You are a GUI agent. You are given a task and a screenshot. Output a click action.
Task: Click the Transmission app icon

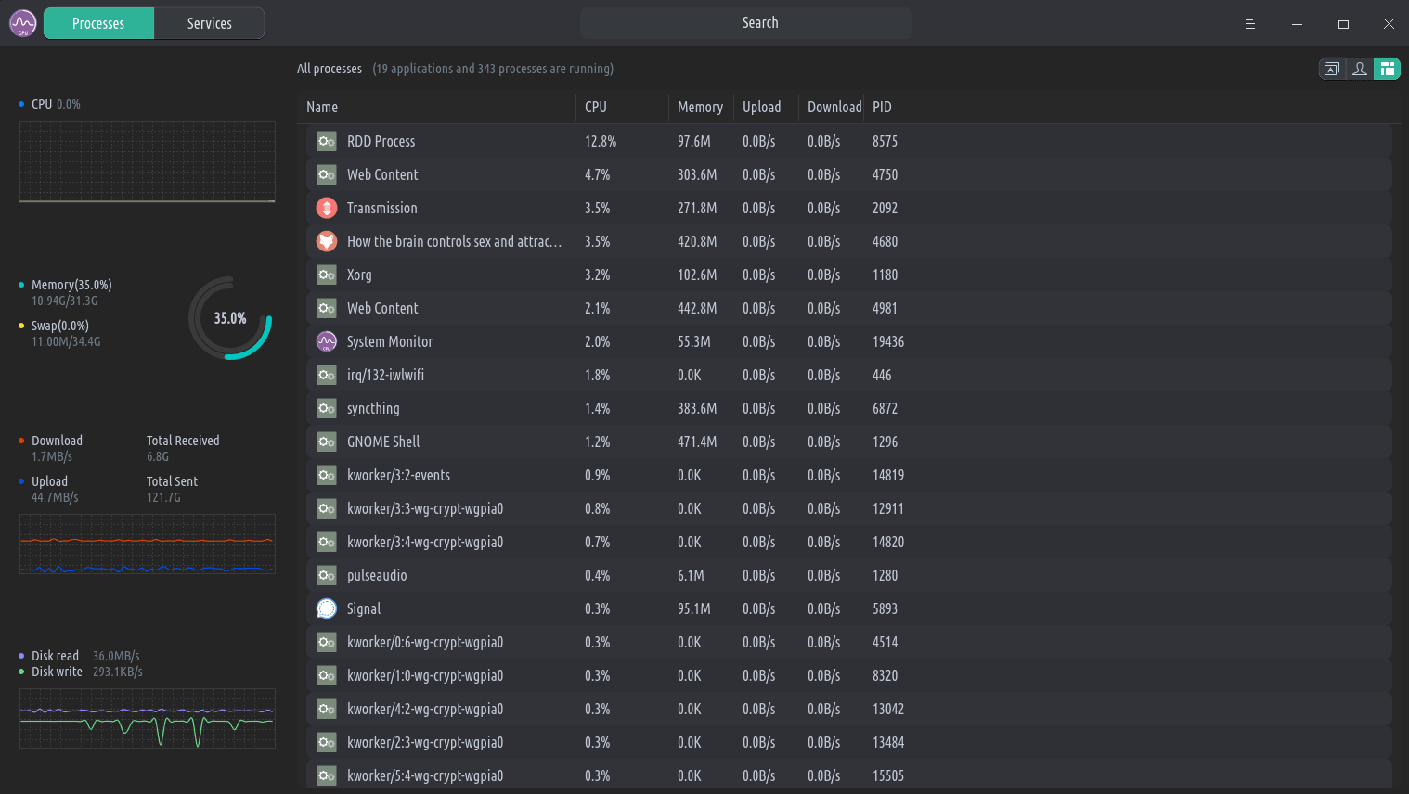(327, 208)
